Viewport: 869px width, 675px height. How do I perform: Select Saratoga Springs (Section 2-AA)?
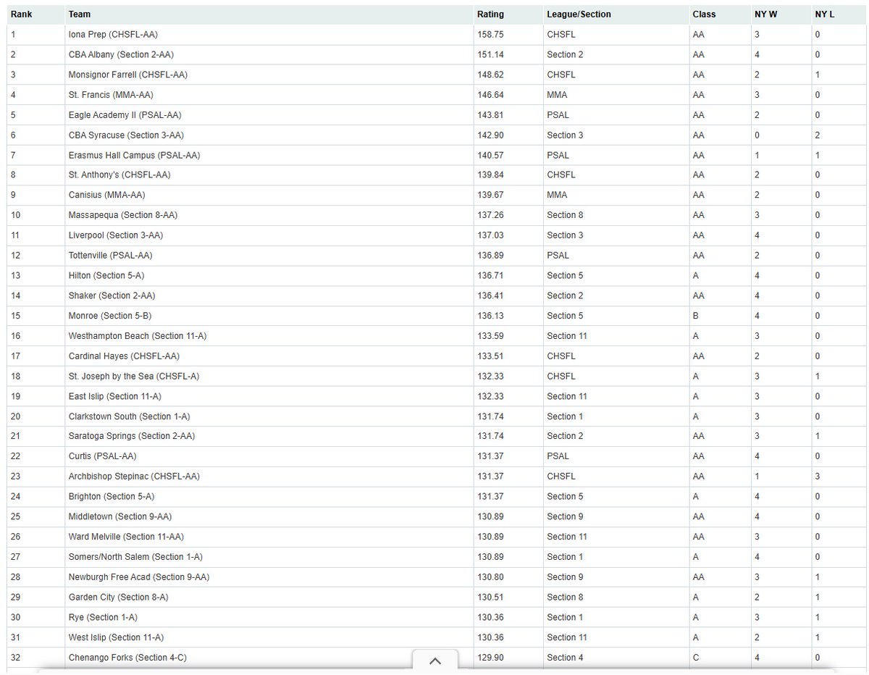(x=132, y=436)
